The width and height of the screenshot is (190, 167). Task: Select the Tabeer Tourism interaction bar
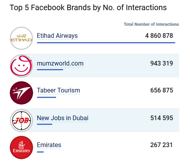[x=46, y=97]
